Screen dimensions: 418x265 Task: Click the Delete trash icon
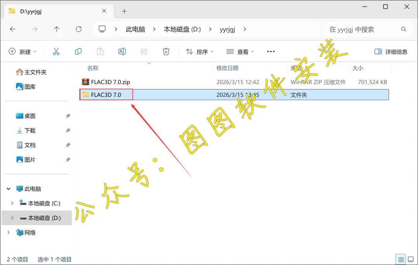166,52
